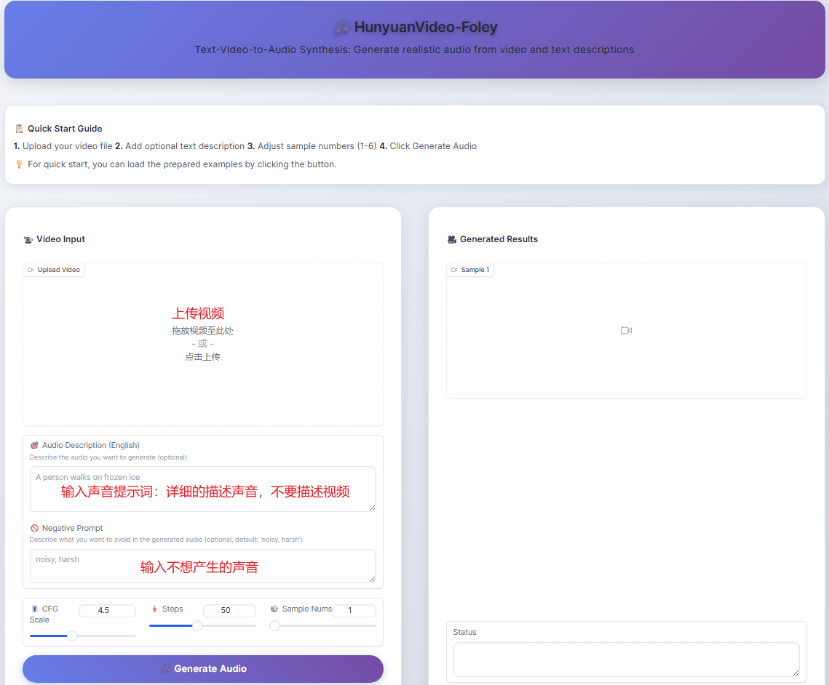The width and height of the screenshot is (829, 685).
Task: Click the Sample Nums slider handle
Action: click(x=274, y=625)
